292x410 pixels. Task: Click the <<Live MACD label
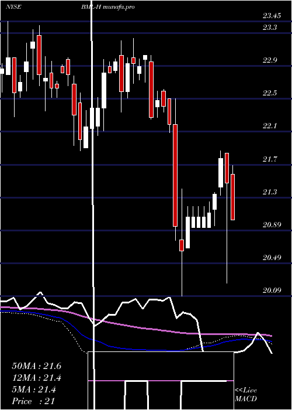point(246,395)
